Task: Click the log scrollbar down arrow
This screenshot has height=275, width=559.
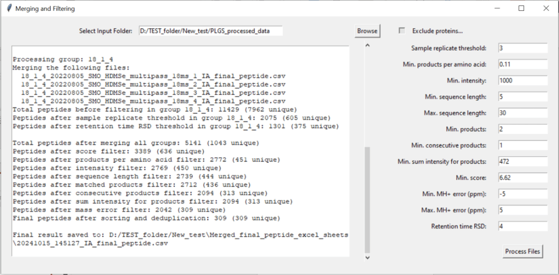Action: pos(367,257)
